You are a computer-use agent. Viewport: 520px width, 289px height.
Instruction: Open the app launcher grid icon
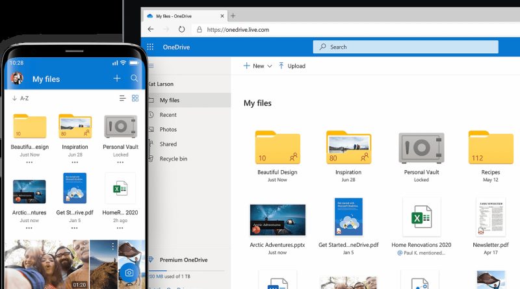coord(150,47)
